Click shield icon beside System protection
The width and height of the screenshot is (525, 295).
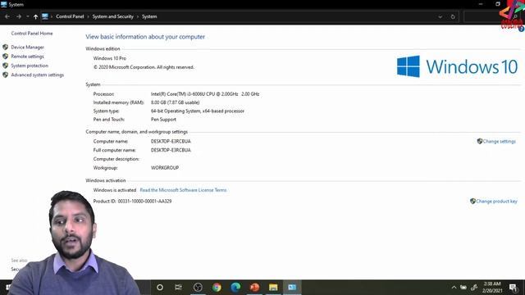[6, 66]
